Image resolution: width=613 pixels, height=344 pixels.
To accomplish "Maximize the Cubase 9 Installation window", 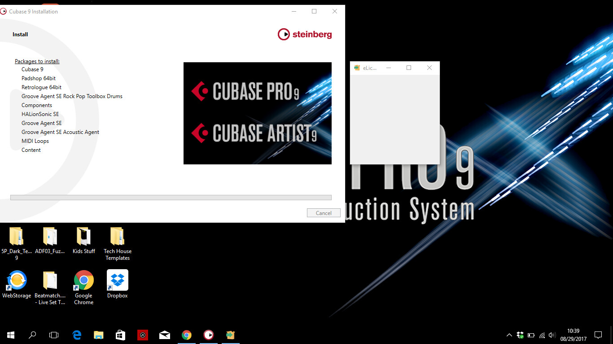I will click(314, 11).
